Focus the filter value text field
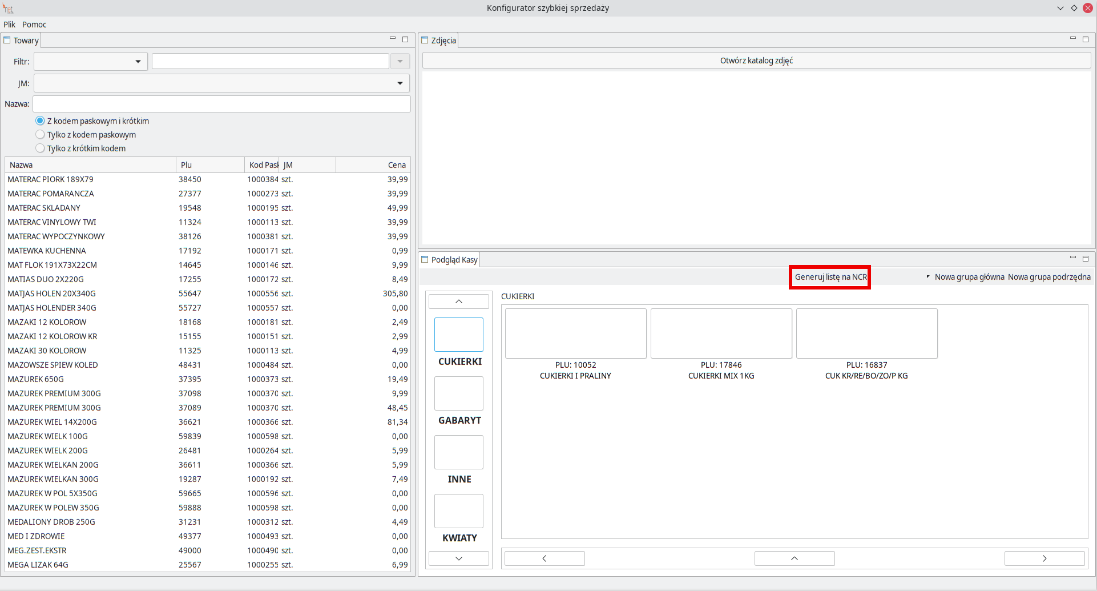 (x=271, y=61)
